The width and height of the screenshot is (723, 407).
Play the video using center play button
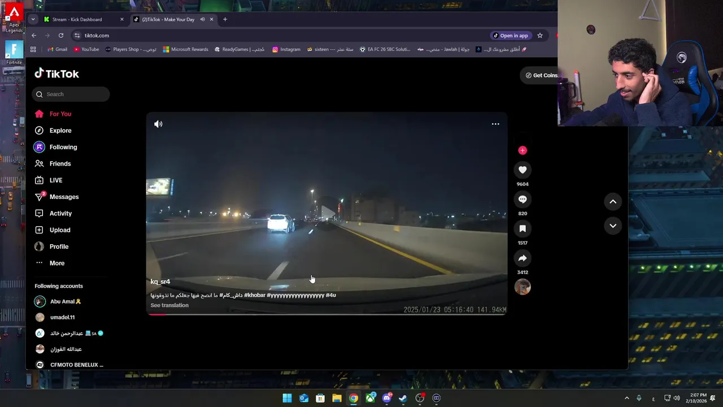coord(328,213)
